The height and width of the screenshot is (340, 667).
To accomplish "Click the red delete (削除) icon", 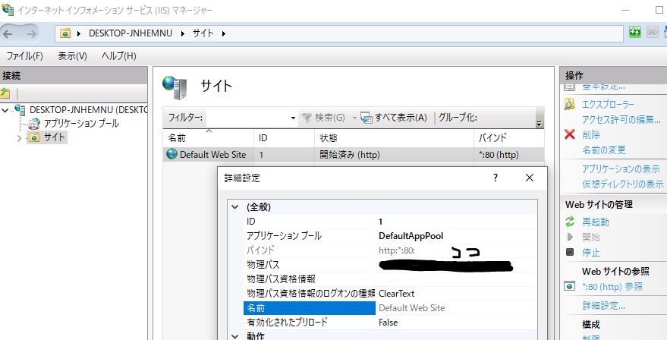I will coord(570,134).
